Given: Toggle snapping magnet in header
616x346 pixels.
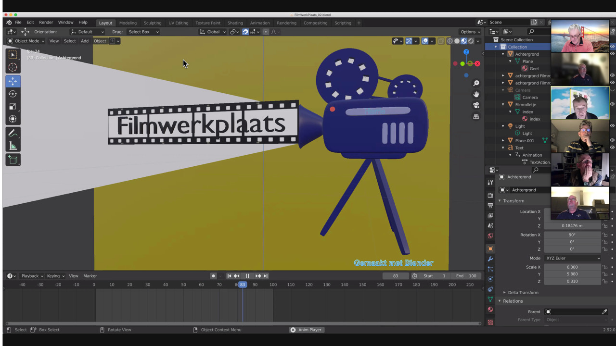Looking at the screenshot, I should 245,32.
